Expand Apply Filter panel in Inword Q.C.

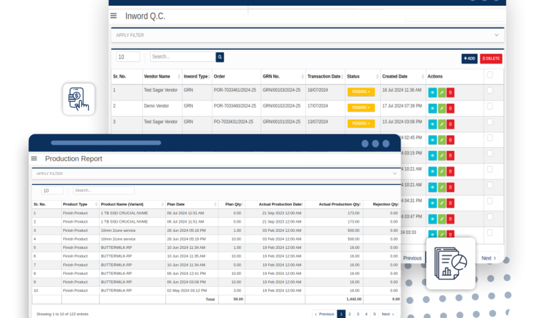tap(496, 36)
